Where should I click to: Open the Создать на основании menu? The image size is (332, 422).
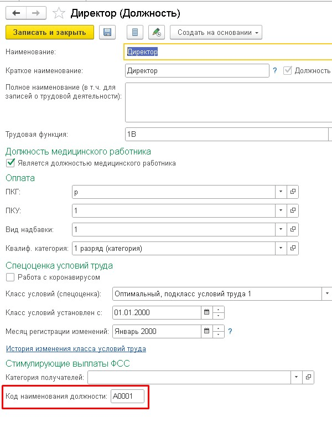(x=216, y=33)
